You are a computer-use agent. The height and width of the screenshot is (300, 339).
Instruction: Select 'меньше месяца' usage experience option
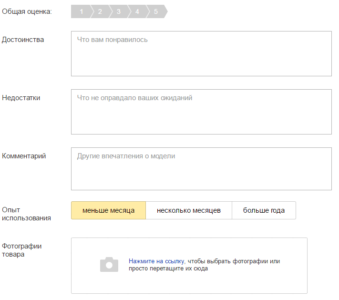[x=108, y=210]
